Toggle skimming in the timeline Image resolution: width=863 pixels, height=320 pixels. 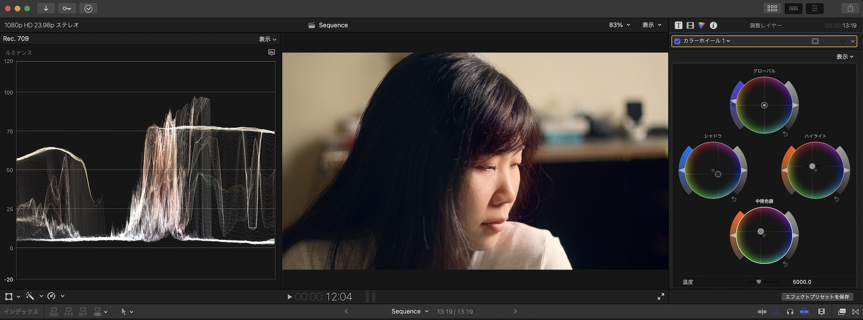tap(762, 311)
